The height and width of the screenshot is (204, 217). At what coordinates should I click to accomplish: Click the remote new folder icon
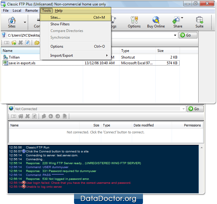point(21,116)
